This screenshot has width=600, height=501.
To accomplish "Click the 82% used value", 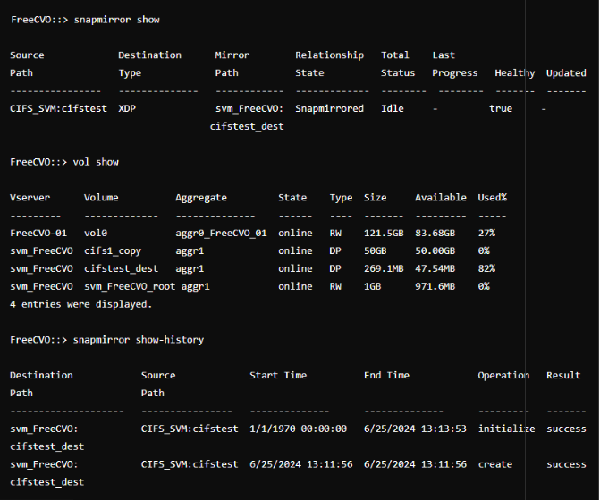I will (486, 268).
